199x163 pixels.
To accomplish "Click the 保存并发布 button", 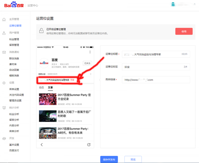I will (109, 159).
